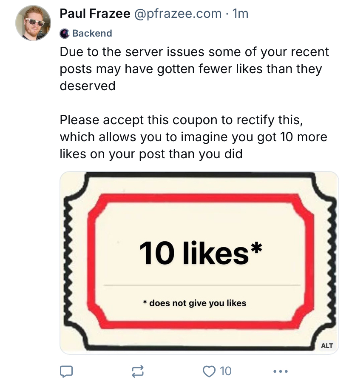Show the image ALT text badge
Screen dimensions: 352x385
coord(326,345)
